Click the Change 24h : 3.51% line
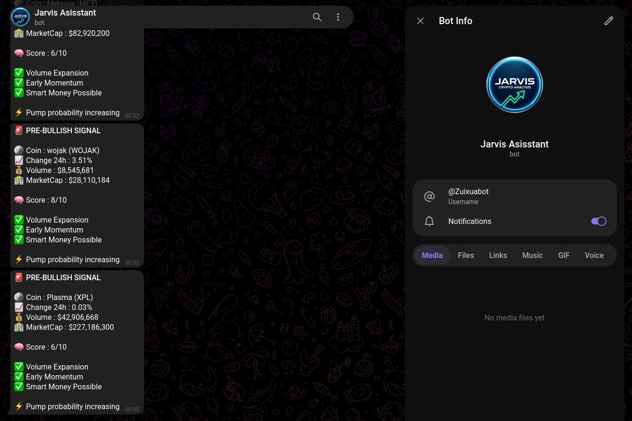 [59, 160]
